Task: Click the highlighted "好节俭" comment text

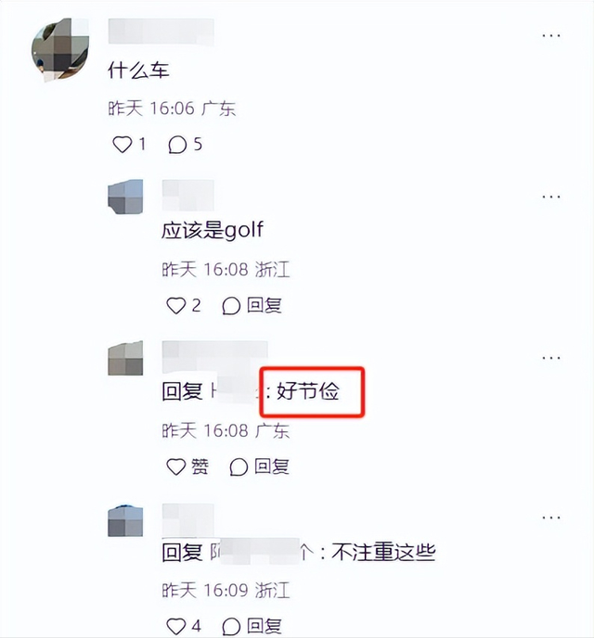Action: 308,391
